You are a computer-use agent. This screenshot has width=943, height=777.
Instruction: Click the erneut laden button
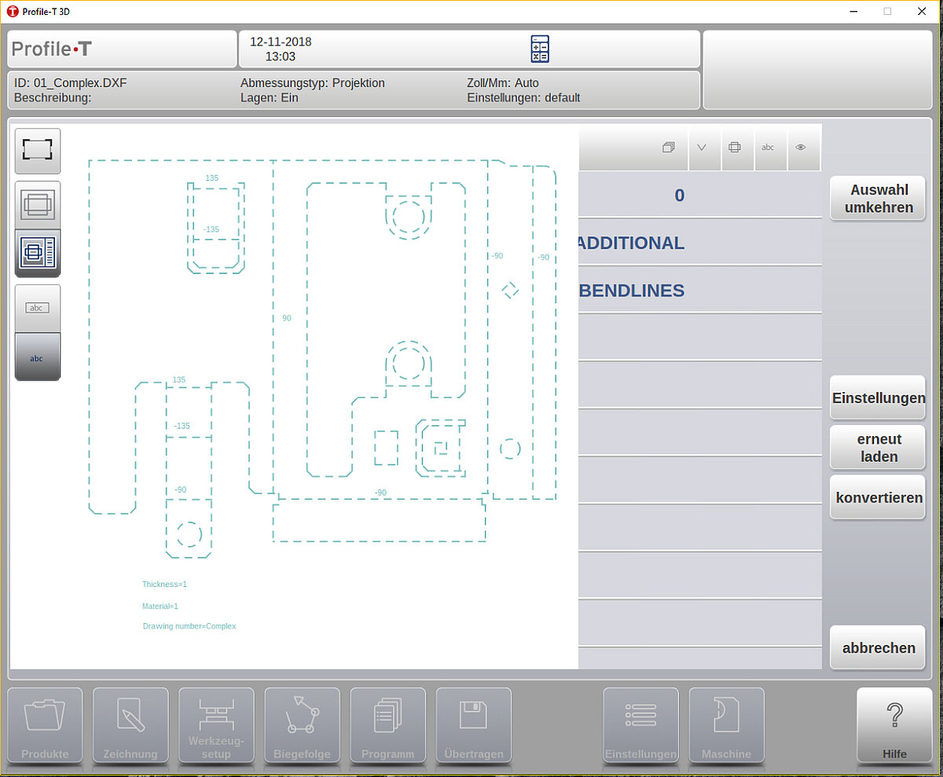[x=878, y=448]
